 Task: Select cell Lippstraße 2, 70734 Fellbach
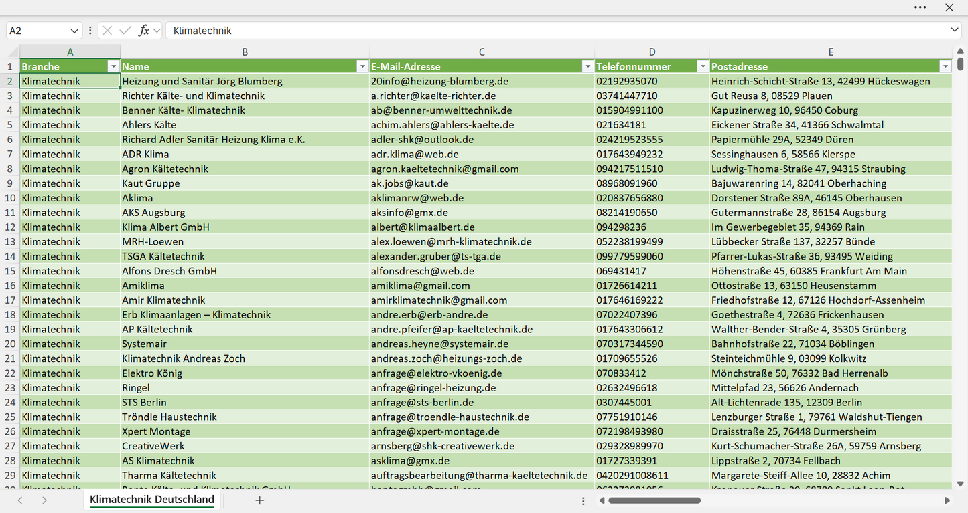831,461
